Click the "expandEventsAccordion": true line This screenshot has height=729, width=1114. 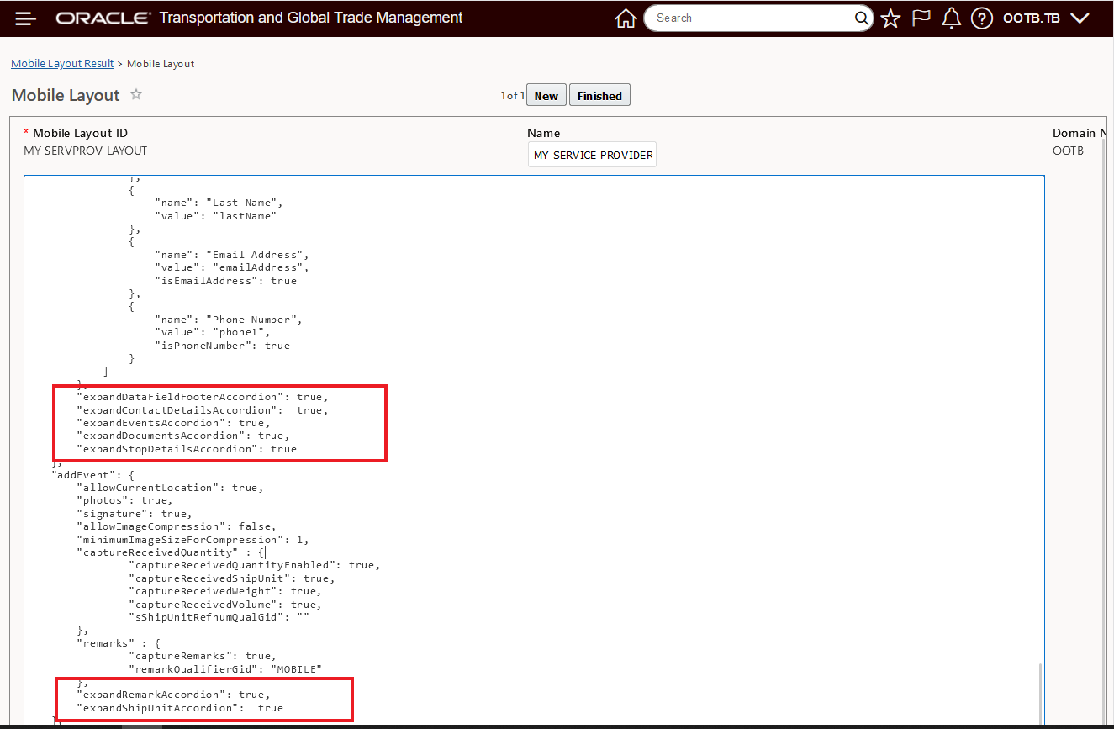point(173,423)
